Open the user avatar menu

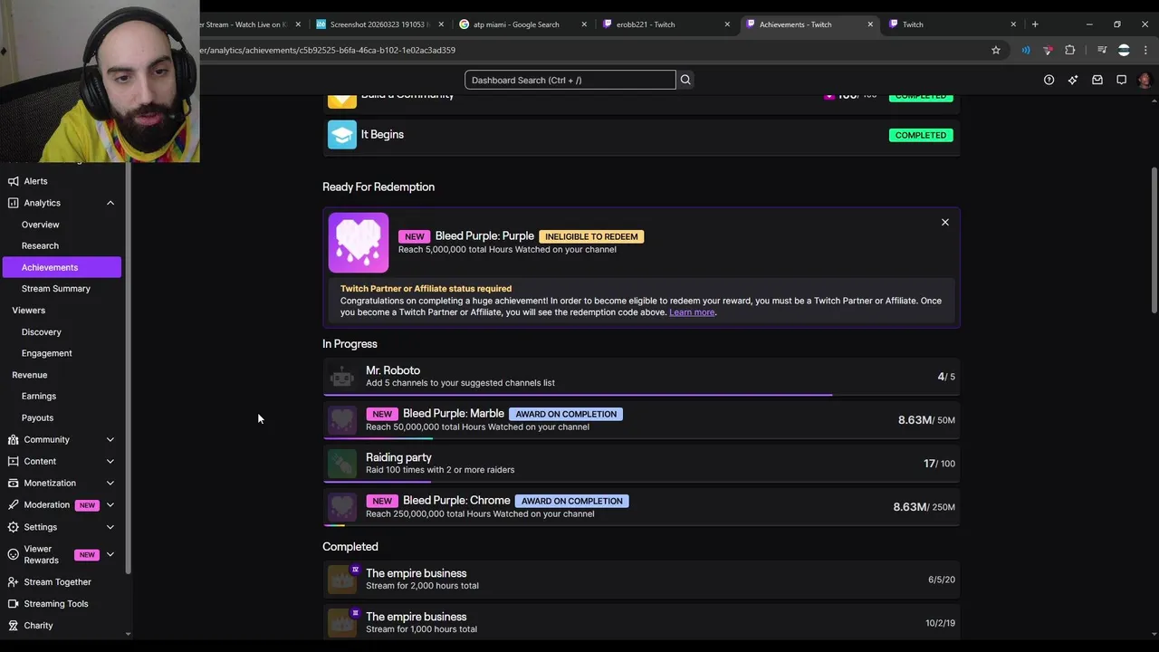coord(1145,80)
